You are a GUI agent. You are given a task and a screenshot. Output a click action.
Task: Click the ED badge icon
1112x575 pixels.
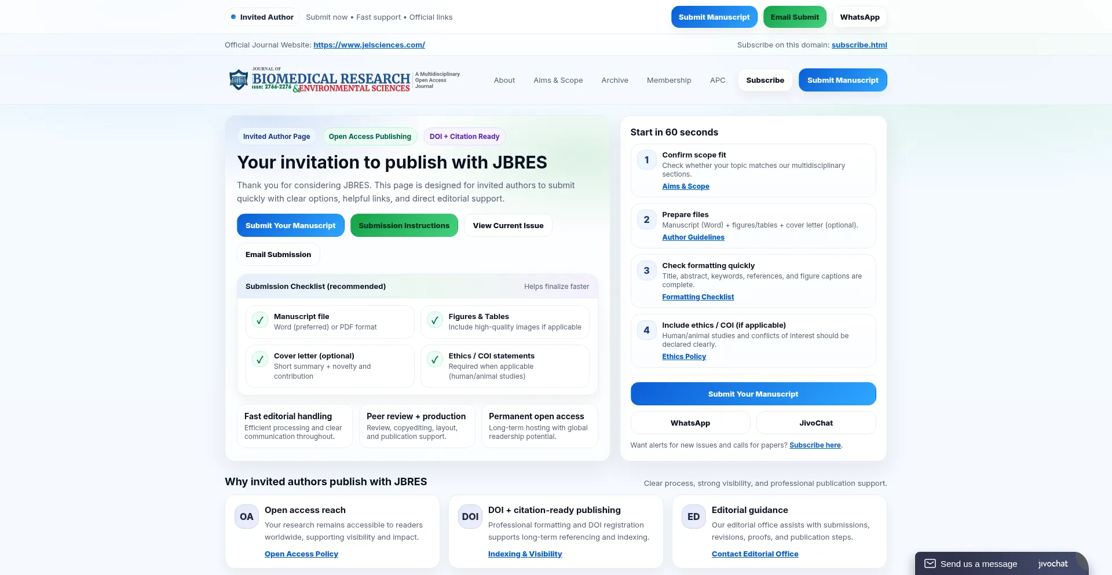click(x=694, y=517)
